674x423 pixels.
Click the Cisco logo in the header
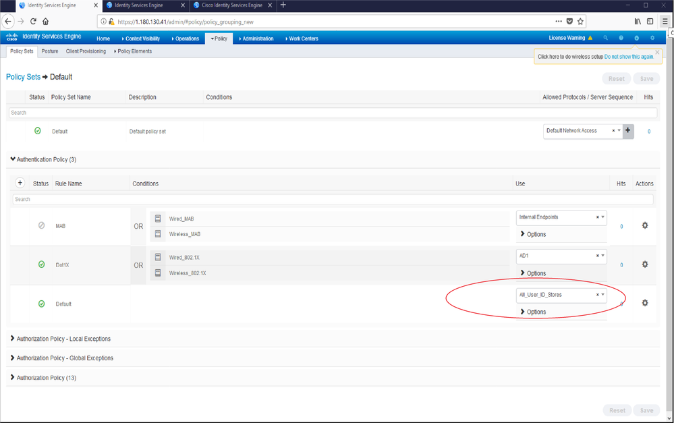pos(12,37)
